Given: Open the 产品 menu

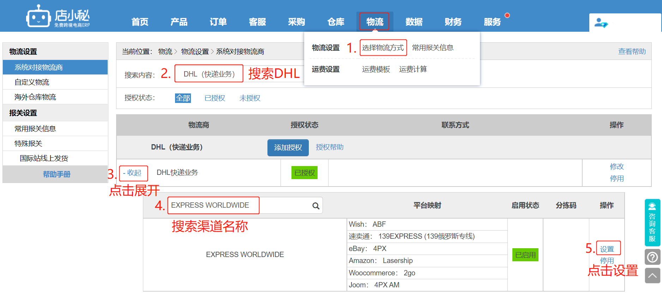Looking at the screenshot, I should coord(179,22).
